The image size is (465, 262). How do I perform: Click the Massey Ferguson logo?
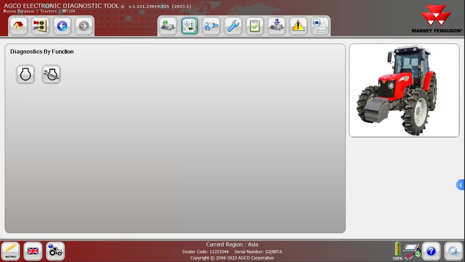click(x=437, y=19)
